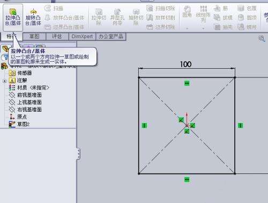This screenshot has width=268, height=203.
Task: Collapse the side panel using the splitter handle
Action: (x=78, y=154)
